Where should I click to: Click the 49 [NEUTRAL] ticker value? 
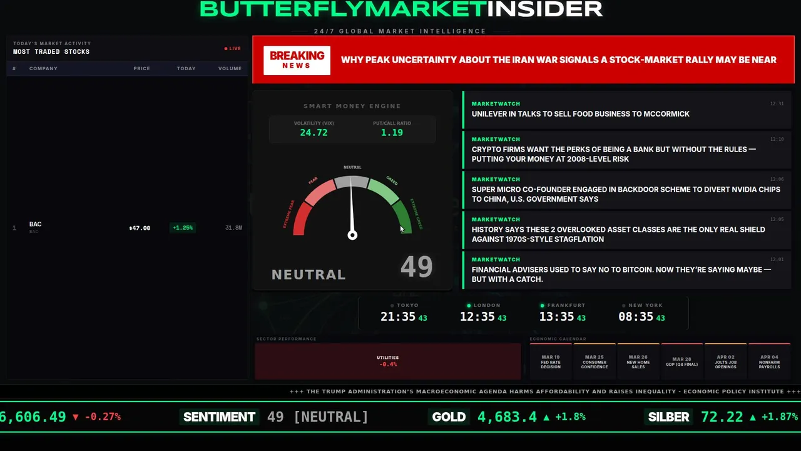tap(317, 417)
